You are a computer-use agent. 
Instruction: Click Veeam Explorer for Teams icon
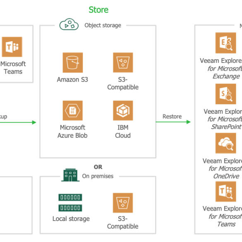pyautogui.click(x=226, y=192)
